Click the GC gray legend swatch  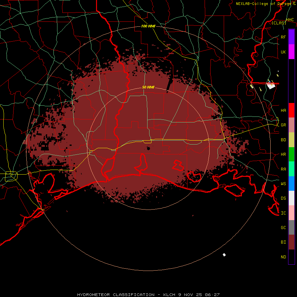[x=291, y=227]
